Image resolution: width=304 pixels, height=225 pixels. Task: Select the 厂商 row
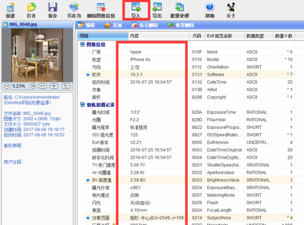pyautogui.click(x=187, y=52)
